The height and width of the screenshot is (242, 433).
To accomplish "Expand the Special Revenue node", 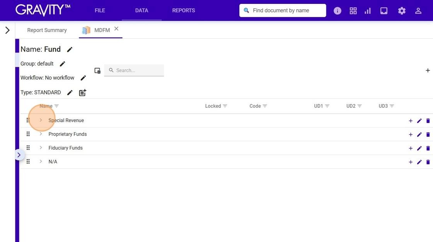I will pyautogui.click(x=41, y=120).
